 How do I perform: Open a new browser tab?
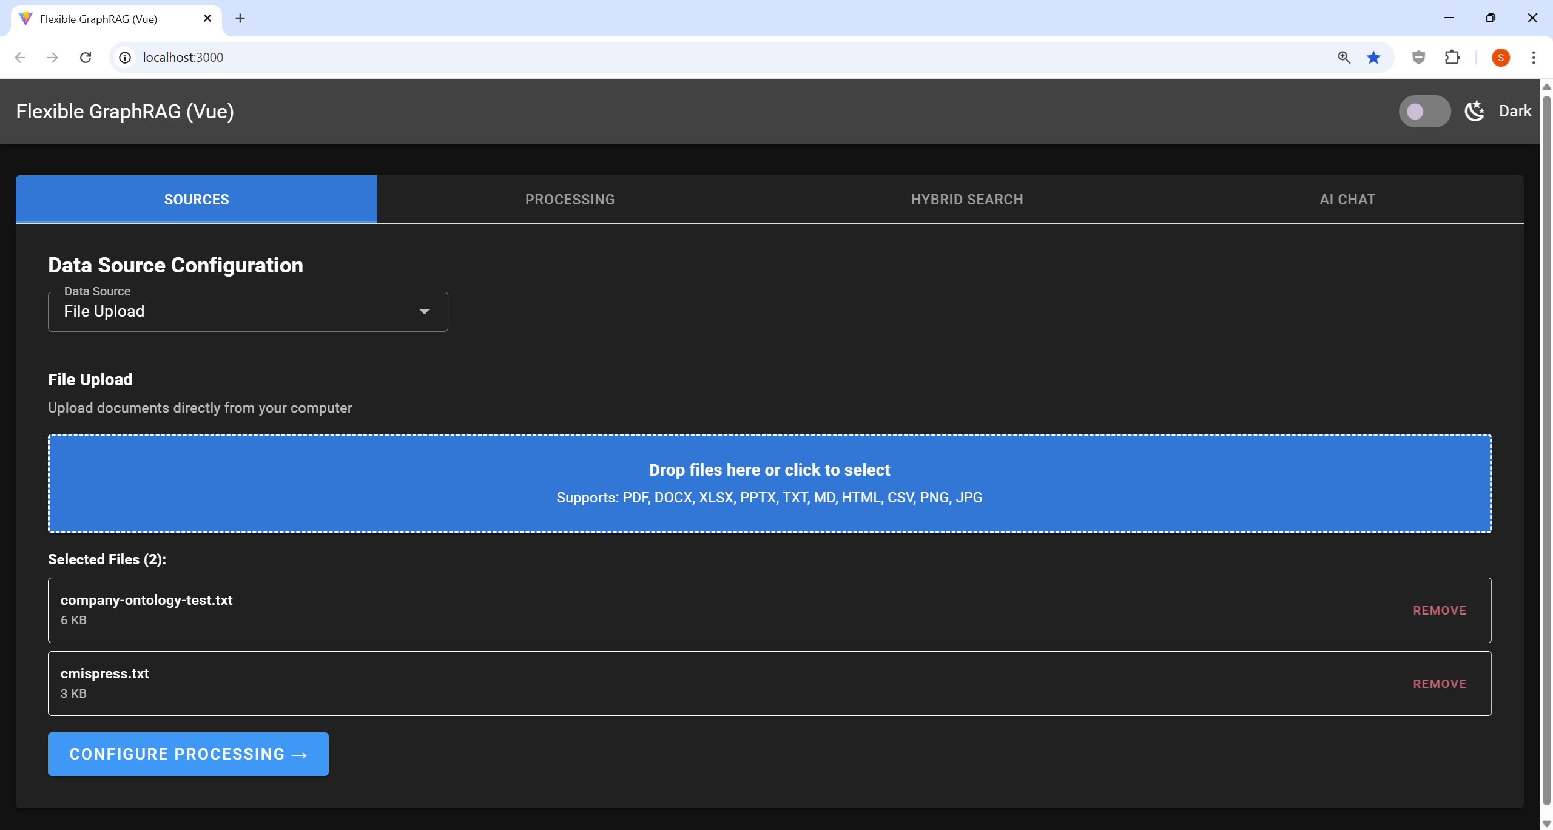(x=240, y=19)
